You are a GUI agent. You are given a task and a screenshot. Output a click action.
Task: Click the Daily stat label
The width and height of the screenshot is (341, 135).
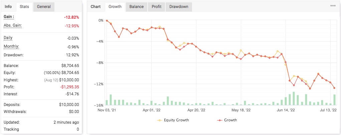tap(8, 38)
